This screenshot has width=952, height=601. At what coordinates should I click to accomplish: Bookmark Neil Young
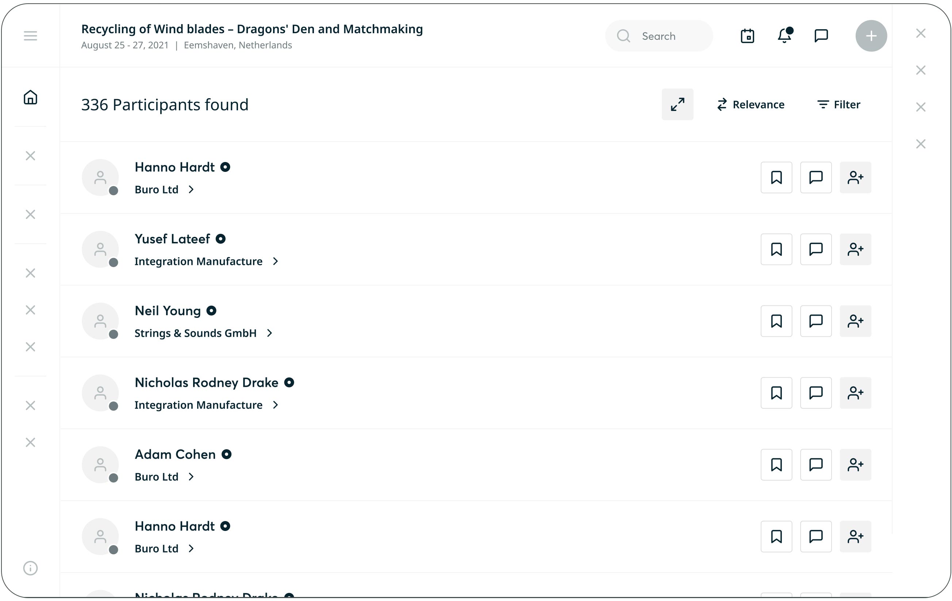(x=776, y=321)
